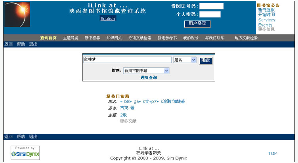Open the search field type dropdown
Screen dimensions: 298x163
(x=185, y=60)
